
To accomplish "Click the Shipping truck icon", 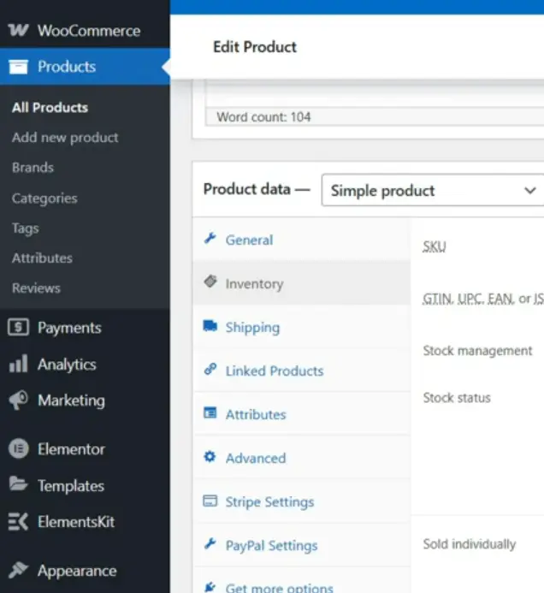I will coord(210,326).
